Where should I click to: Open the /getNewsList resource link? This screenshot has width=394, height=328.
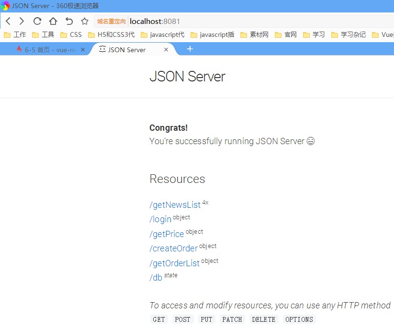(x=175, y=204)
